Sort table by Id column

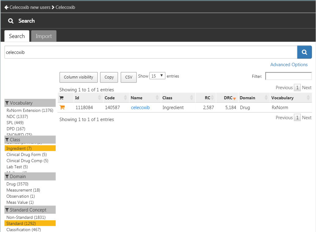88,98
